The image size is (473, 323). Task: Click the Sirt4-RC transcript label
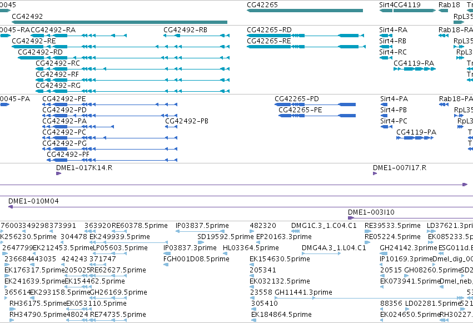point(393,52)
